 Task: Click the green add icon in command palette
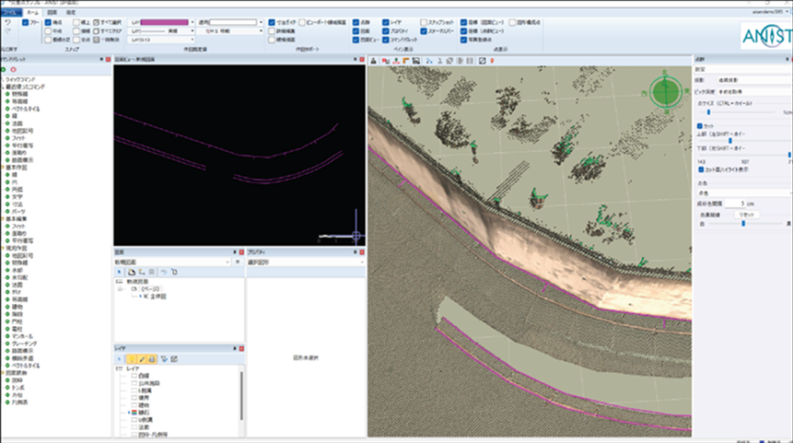[x=4, y=70]
